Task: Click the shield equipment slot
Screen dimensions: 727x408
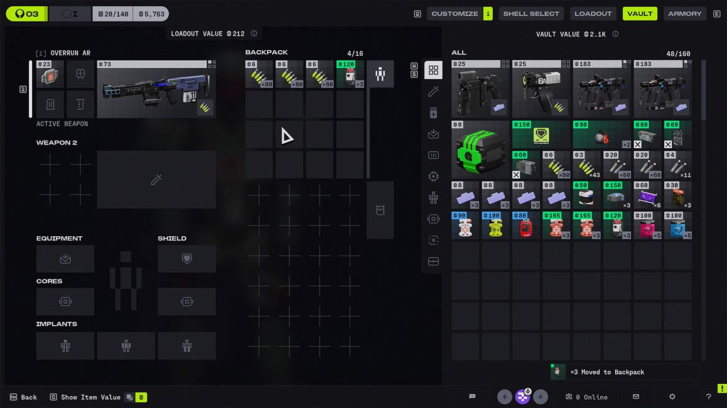Action: point(186,259)
